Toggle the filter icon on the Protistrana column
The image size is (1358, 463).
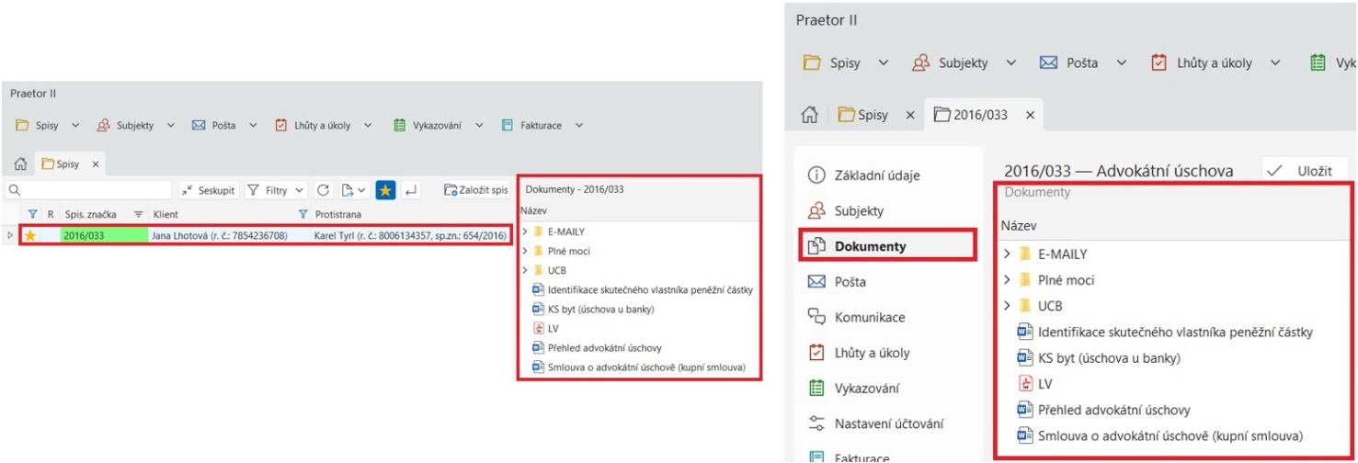tap(303, 214)
